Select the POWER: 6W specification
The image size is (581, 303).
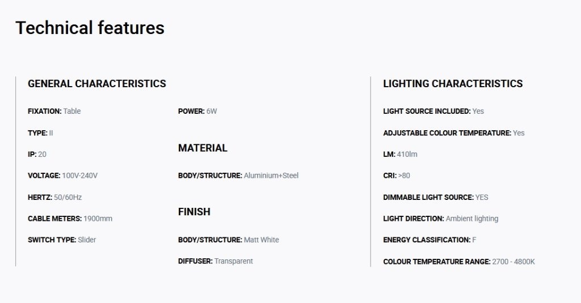pos(197,111)
